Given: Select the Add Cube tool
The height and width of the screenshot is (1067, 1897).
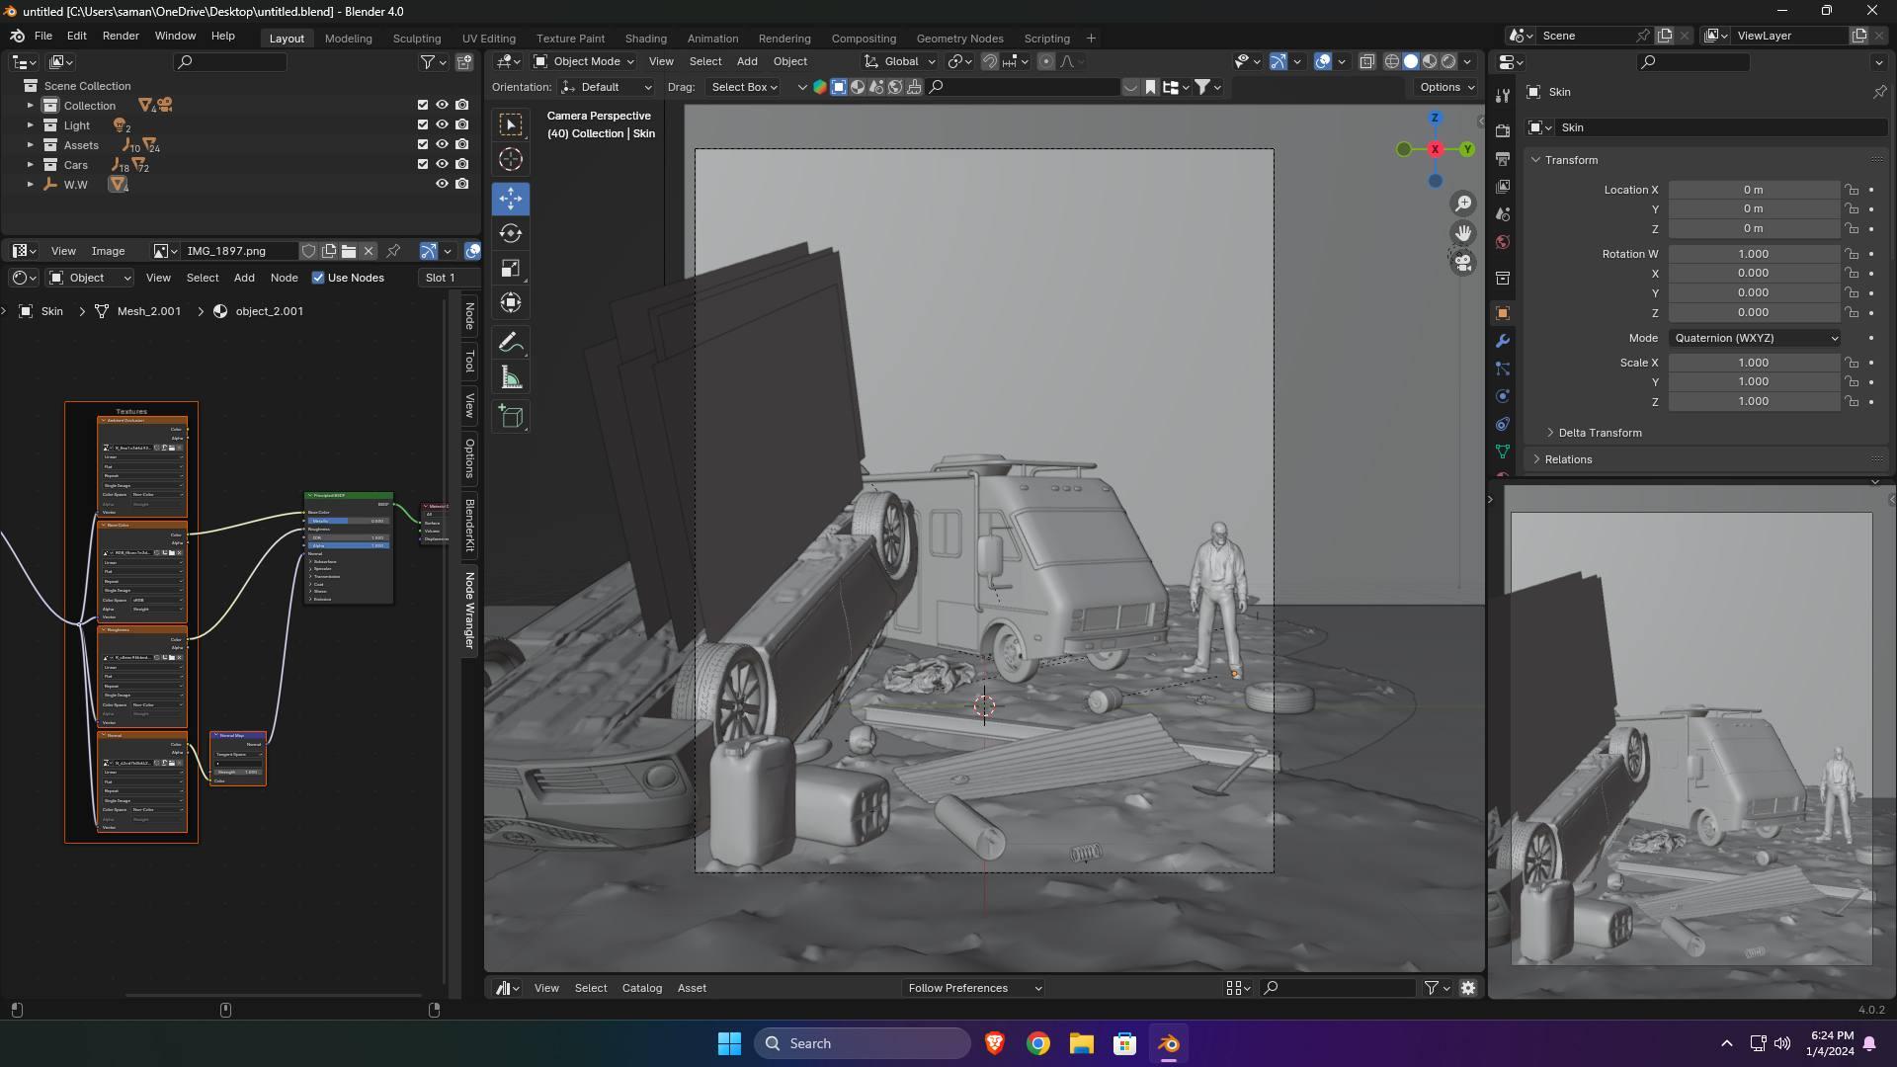Looking at the screenshot, I should pos(511,416).
